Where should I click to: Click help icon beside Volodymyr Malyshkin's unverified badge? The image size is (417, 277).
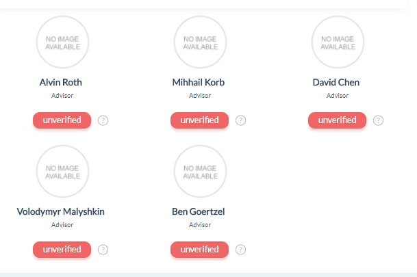[103, 250]
